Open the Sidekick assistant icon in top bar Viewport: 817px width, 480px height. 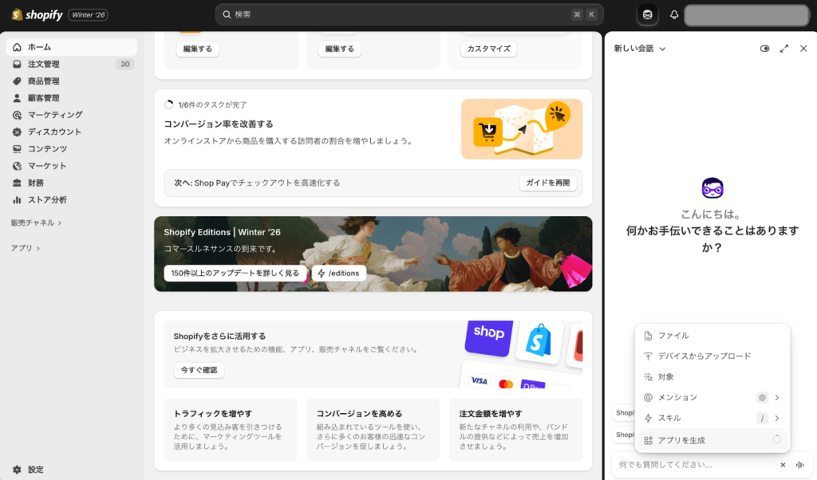(648, 14)
